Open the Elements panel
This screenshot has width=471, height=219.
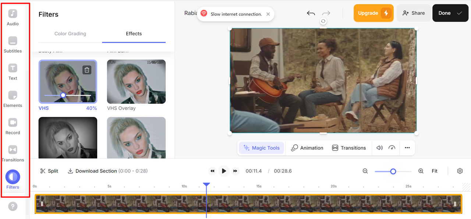[13, 99]
